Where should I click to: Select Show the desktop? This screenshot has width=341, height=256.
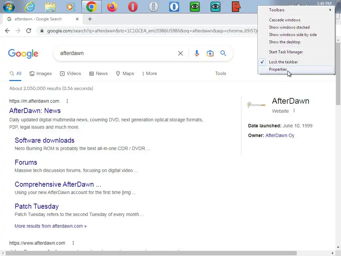[x=296, y=42]
